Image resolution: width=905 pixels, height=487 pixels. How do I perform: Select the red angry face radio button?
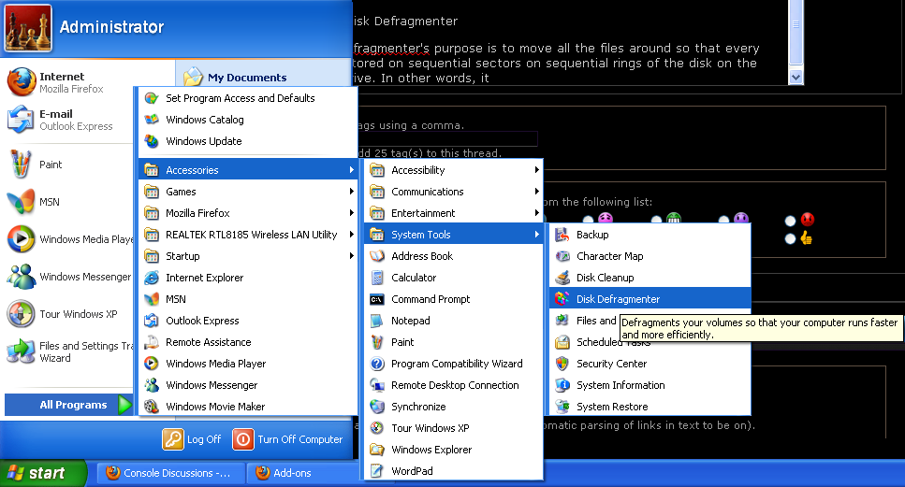[x=791, y=220]
